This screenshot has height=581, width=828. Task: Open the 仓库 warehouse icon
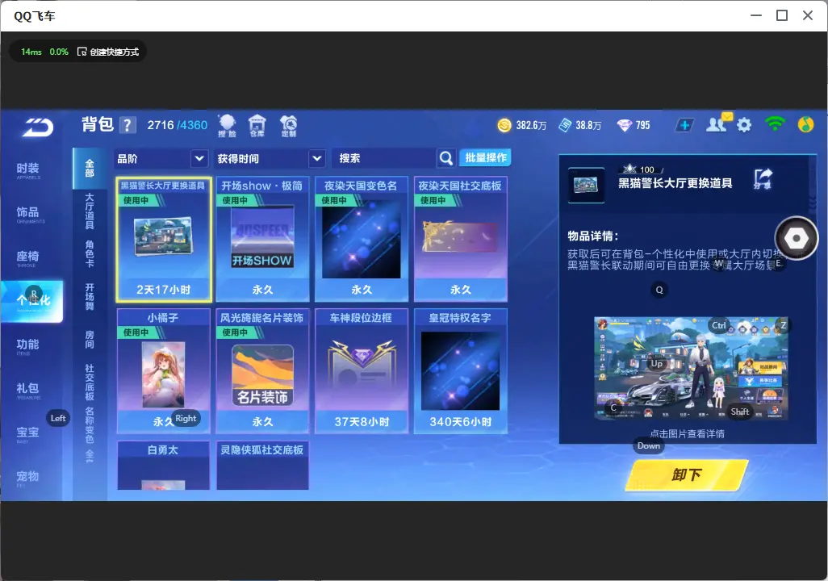pos(257,126)
